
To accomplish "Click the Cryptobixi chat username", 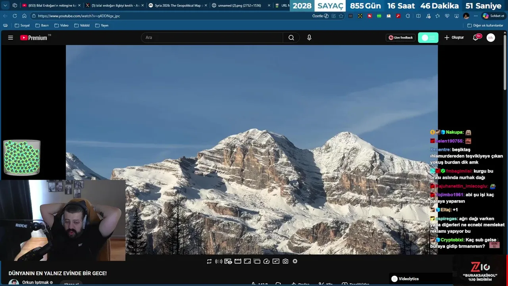I will 452,240.
